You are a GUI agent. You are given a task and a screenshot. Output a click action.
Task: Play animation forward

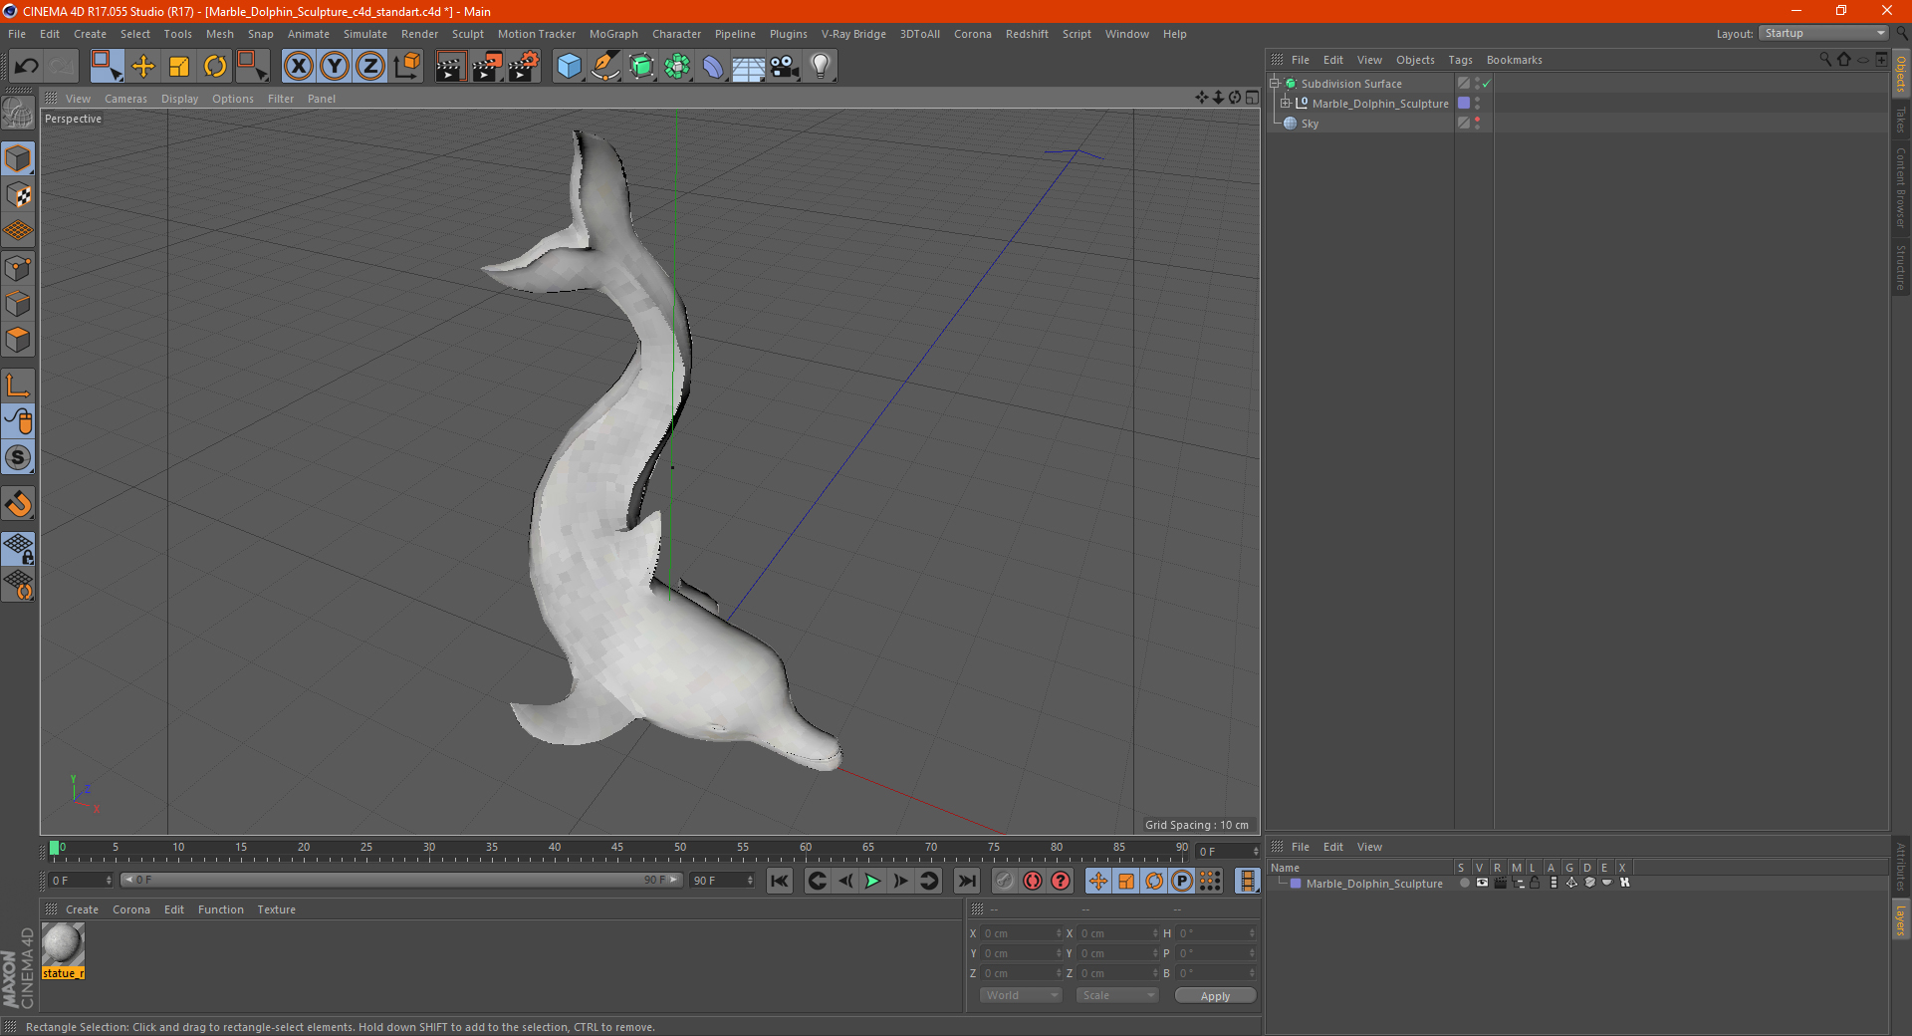(x=872, y=881)
